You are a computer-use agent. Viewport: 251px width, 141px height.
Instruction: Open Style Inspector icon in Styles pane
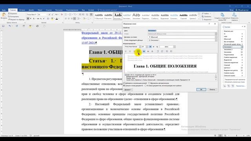click(x=229, y=86)
